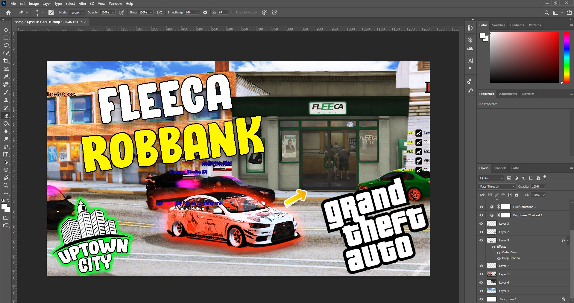Select Layer 4 thumbnail
This screenshot has width=574, height=303.
[x=492, y=291]
